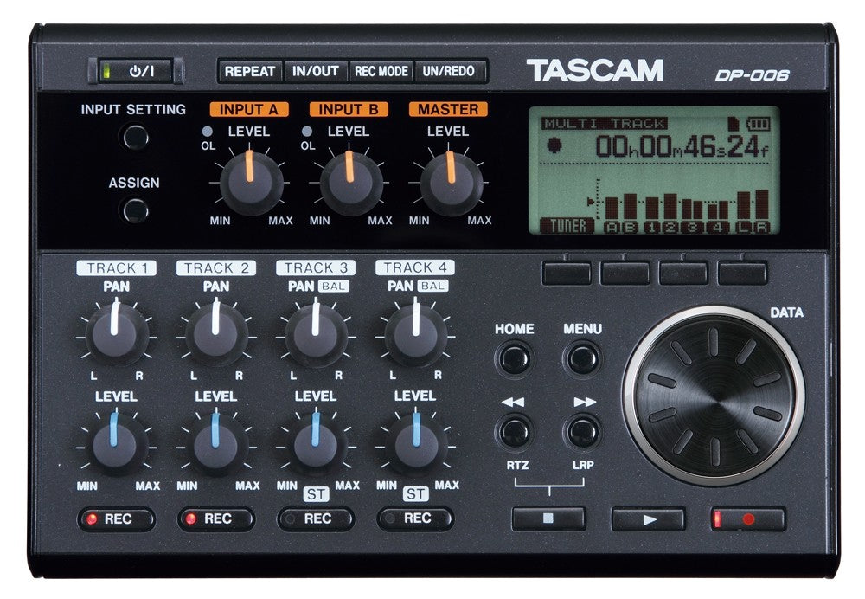Click the Track 1 PAN knob
The width and height of the screenshot is (865, 599).
click(x=117, y=334)
